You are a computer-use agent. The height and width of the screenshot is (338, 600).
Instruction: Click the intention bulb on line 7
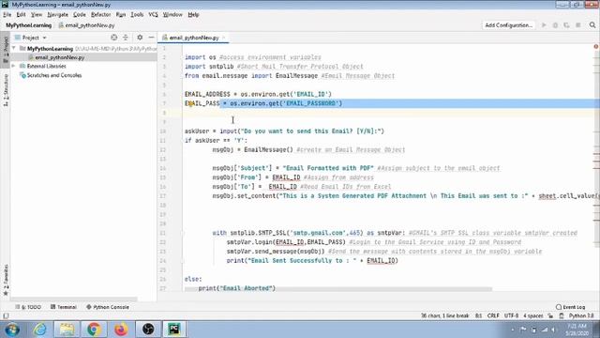click(x=190, y=104)
